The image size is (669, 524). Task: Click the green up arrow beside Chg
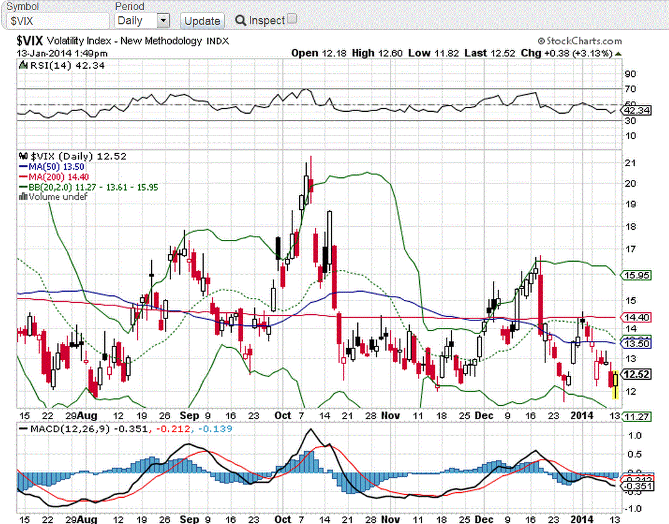pos(618,54)
